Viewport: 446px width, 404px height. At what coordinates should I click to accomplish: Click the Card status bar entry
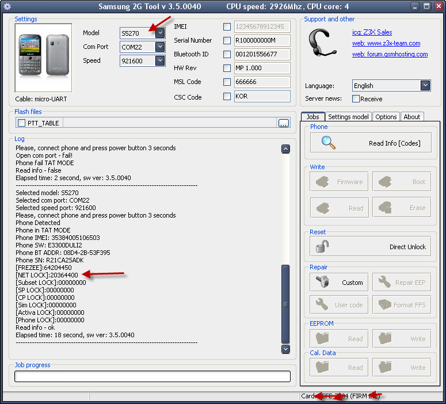pyautogui.click(x=341, y=396)
